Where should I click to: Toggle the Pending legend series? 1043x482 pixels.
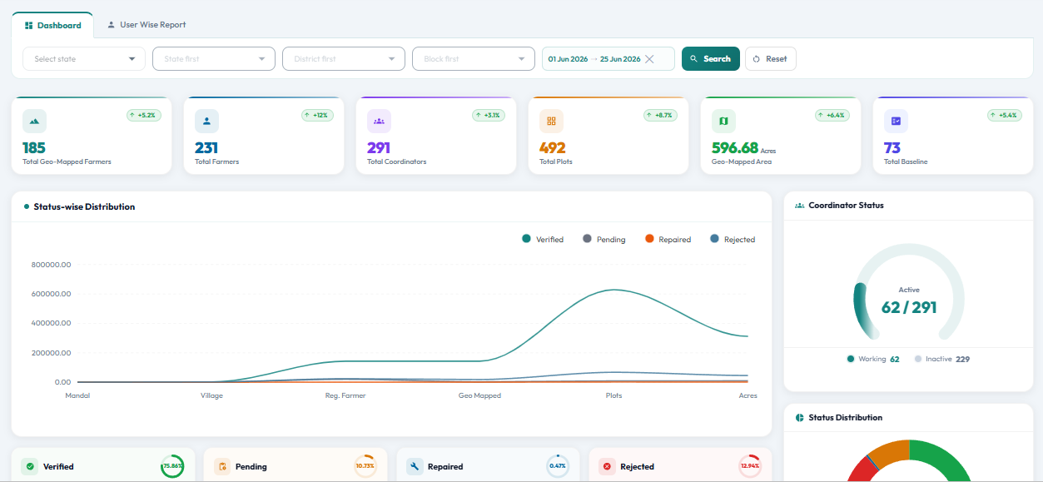(604, 239)
